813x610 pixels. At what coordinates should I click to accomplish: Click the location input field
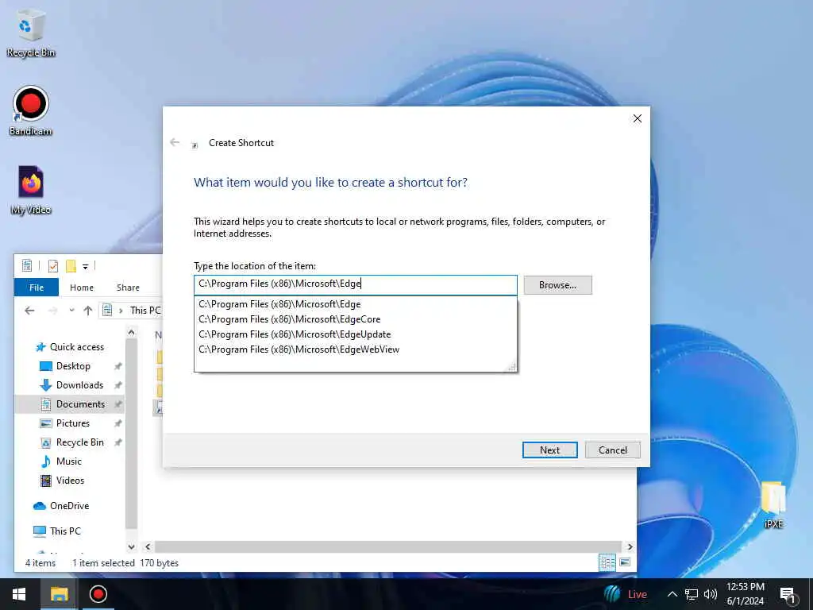click(x=355, y=284)
